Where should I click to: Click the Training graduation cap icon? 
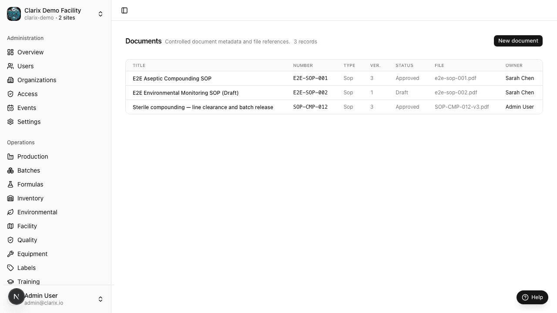(x=10, y=282)
